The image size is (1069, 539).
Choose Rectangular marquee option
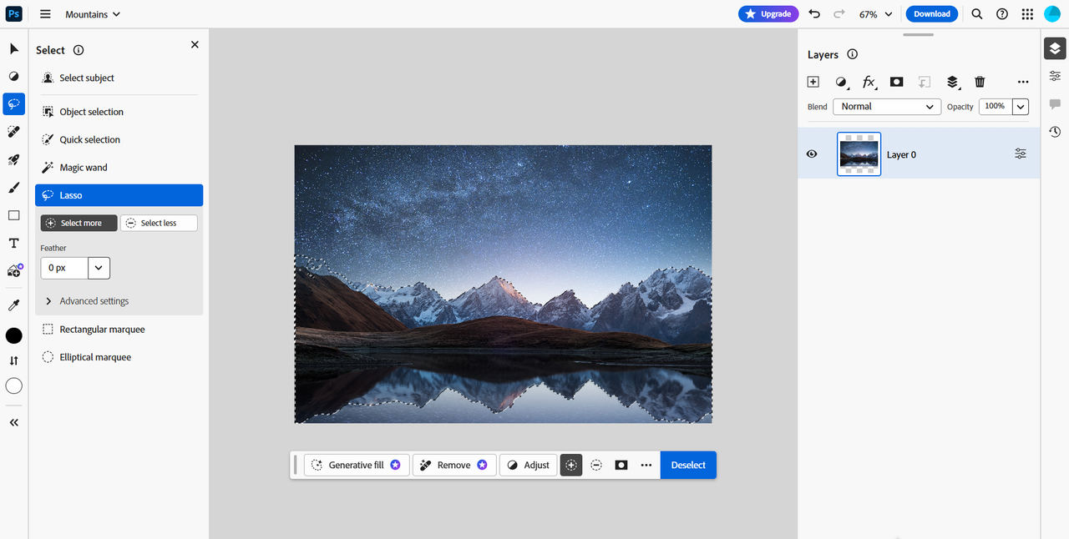point(102,330)
